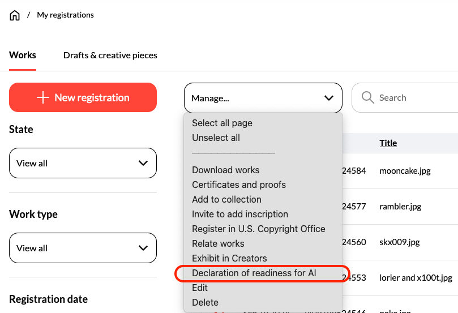Image resolution: width=458 pixels, height=313 pixels.
Task: Pick Add to collection from menu
Action: point(226,199)
